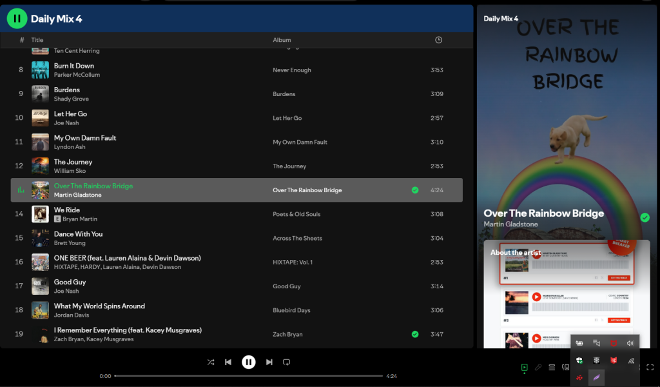The width and height of the screenshot is (660, 387).
Task: Open the About the artist card
Action: pos(567,294)
